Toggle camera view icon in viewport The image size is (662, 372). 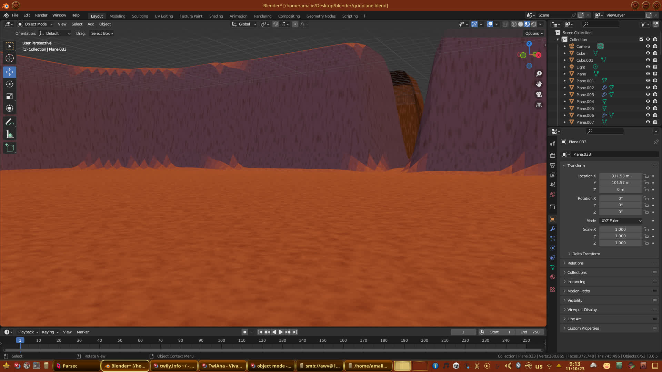click(x=539, y=94)
